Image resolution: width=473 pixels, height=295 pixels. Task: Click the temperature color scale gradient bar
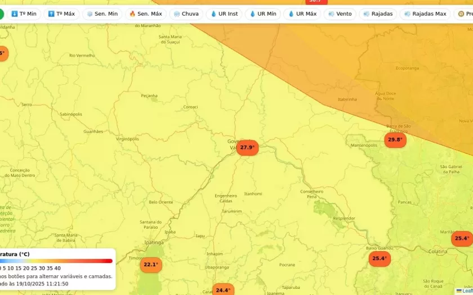(x=56, y=261)
